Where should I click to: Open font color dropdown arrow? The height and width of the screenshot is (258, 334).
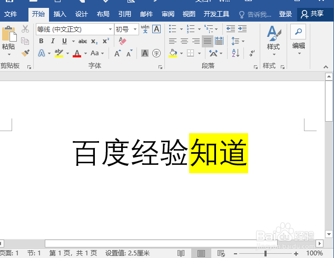[86, 53]
